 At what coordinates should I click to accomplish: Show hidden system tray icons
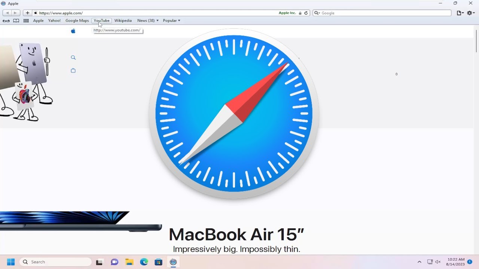pos(419,262)
